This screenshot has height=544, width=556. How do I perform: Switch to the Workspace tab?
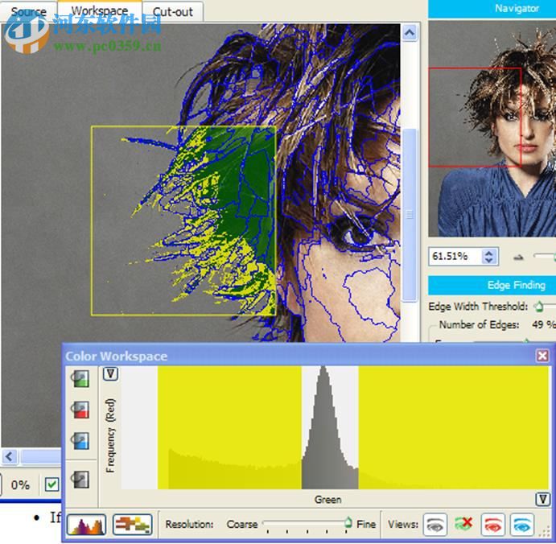100,10
